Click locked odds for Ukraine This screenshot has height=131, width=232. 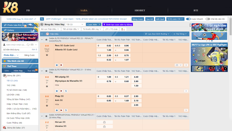pyautogui.click(x=105, y=126)
